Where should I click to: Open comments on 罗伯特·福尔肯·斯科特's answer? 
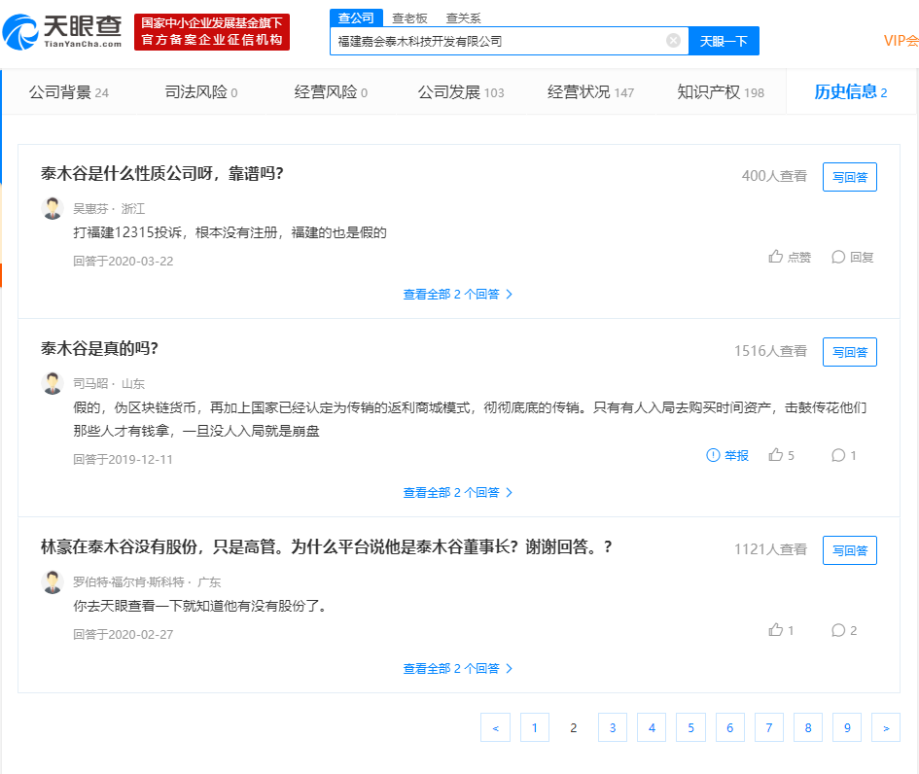(844, 630)
